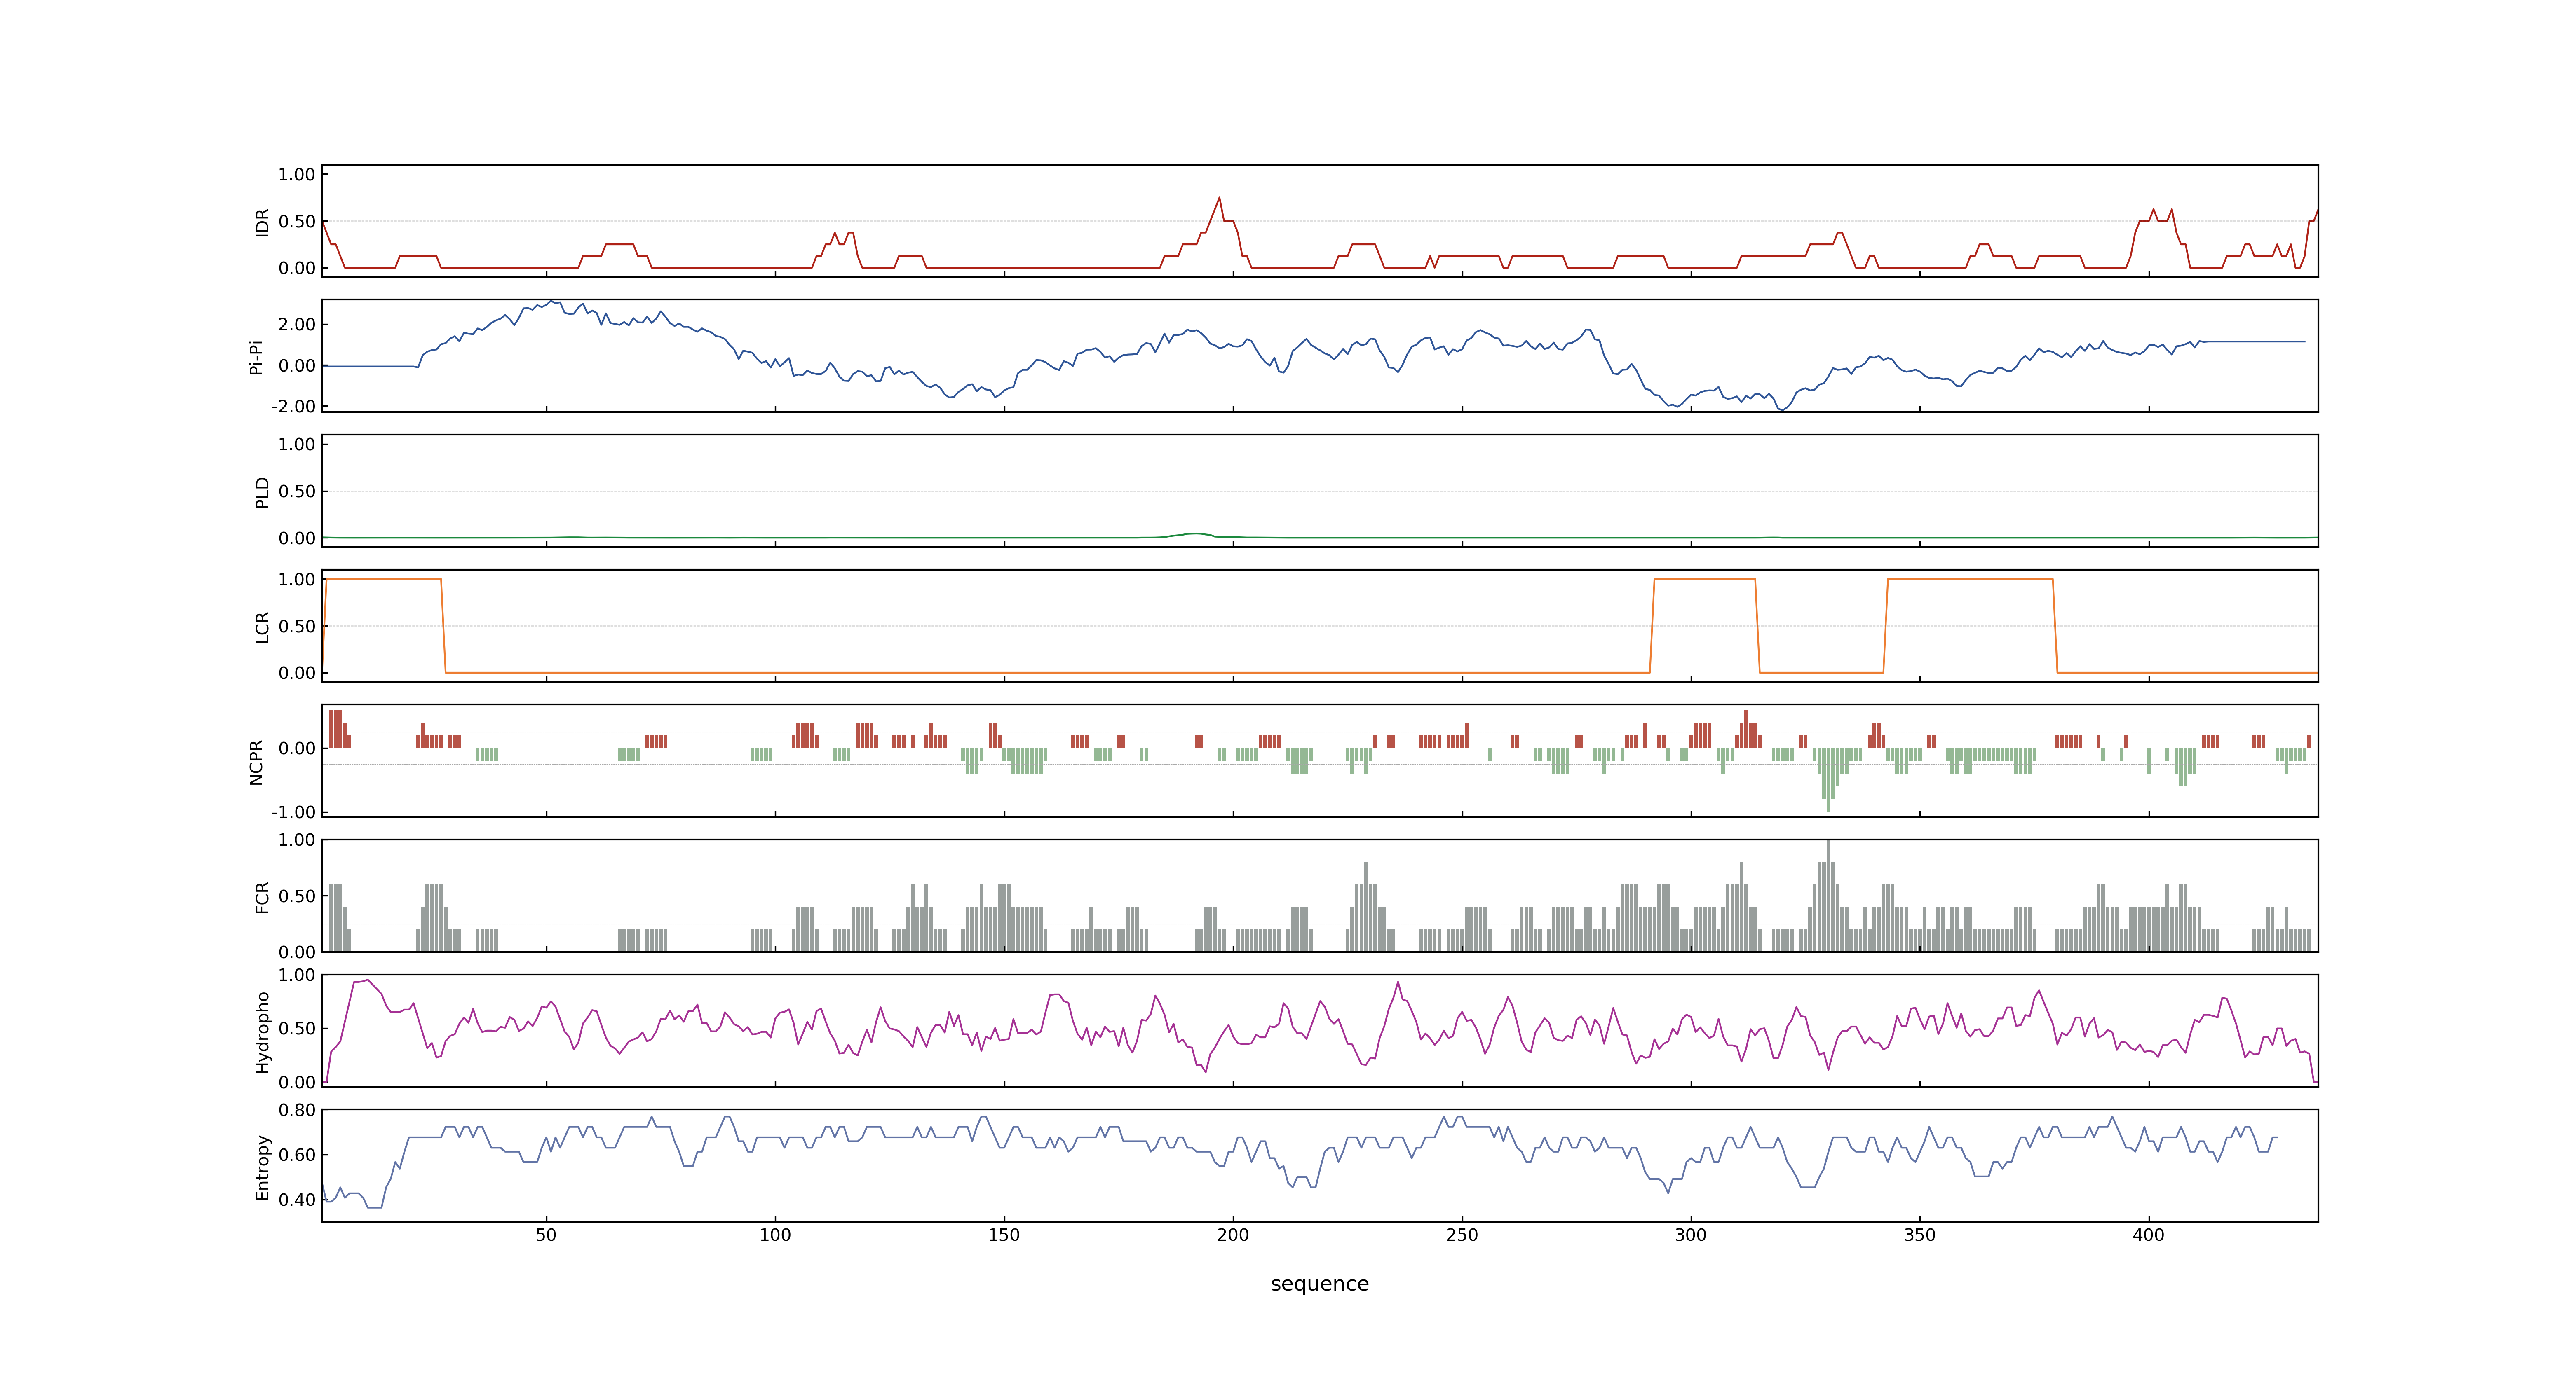
Task: Click the NCPR axis label
Action: (256, 763)
